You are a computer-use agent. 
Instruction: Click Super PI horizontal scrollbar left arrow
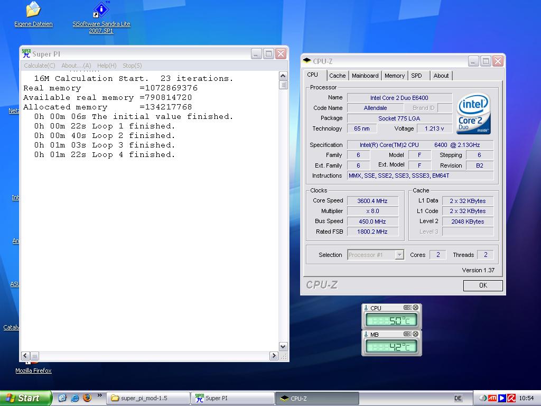[25, 356]
